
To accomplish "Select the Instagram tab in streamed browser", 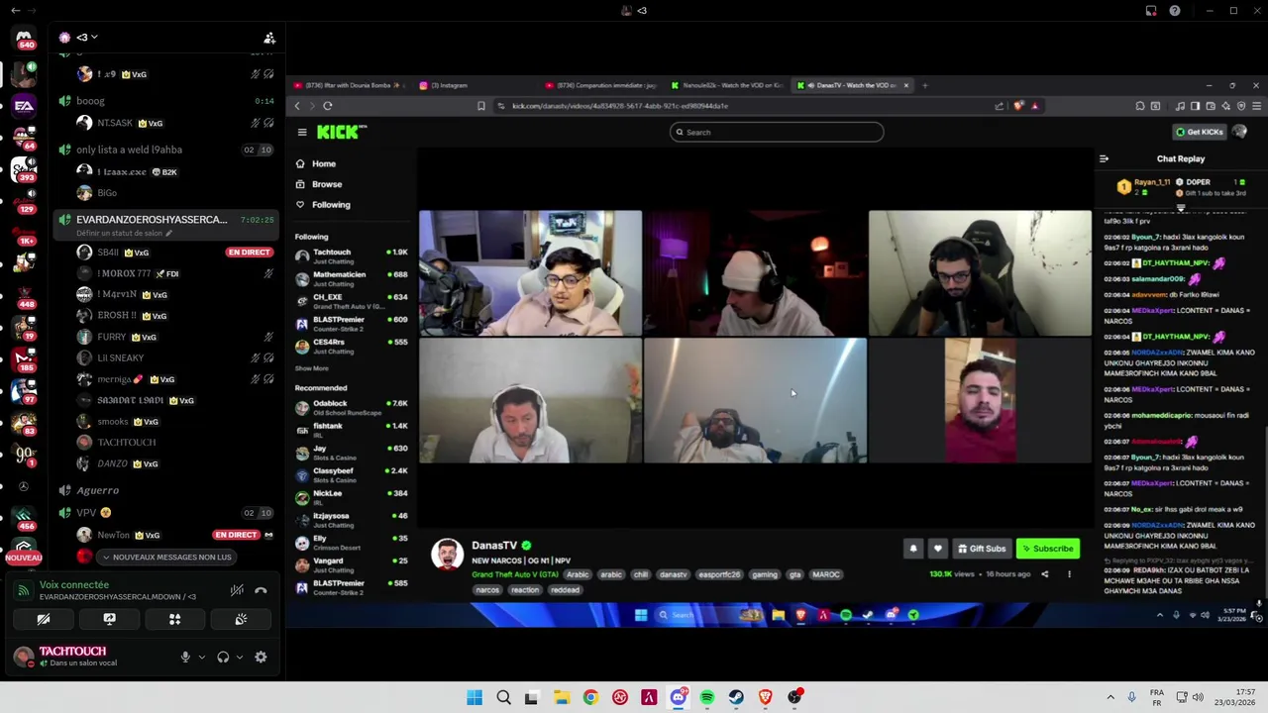I will 449,85.
